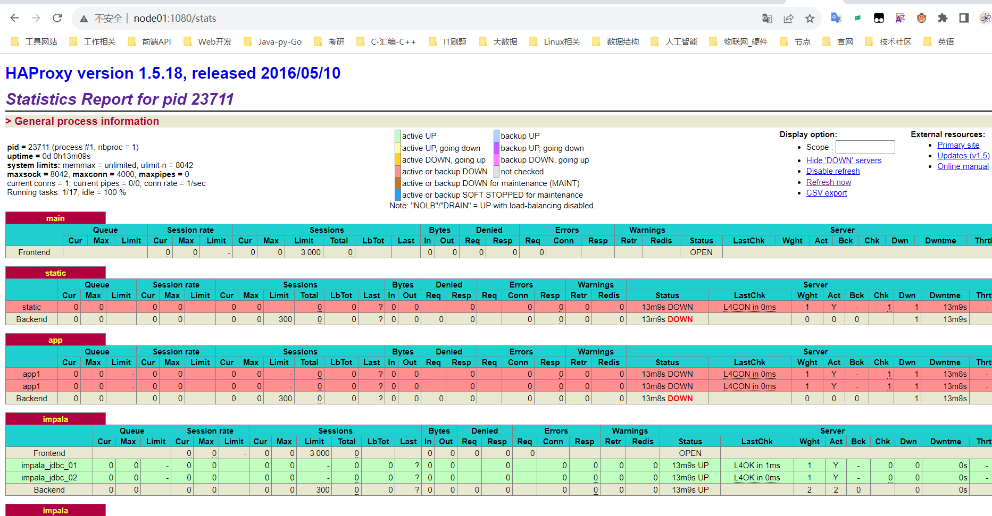This screenshot has height=516, width=992.
Task: Open the IT刷题 bookmark folder
Action: (448, 41)
